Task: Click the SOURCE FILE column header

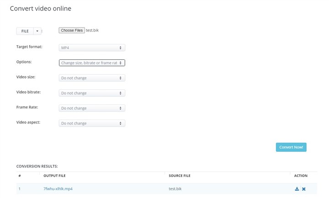Action: (x=180, y=176)
